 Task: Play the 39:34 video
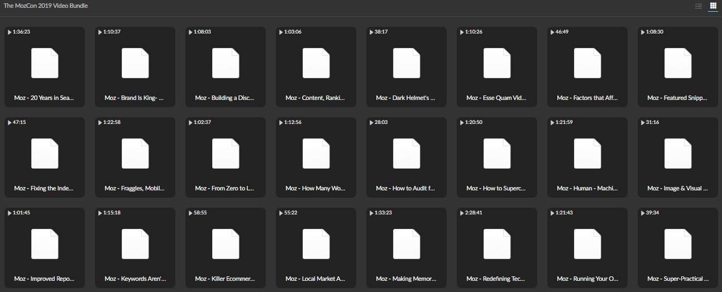click(643, 213)
